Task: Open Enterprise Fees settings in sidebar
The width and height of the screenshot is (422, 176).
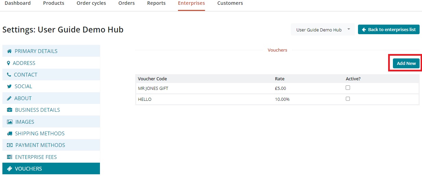Action: [36, 157]
